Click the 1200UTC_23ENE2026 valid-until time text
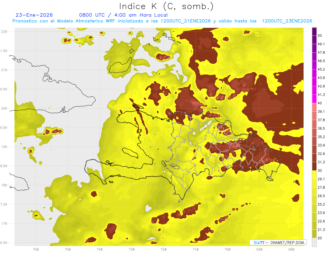327x253 pixels. coord(287,21)
